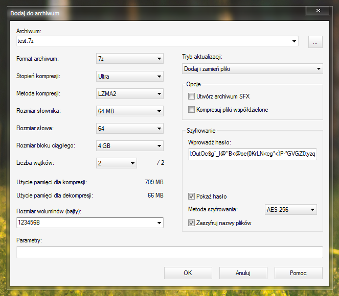
Task: Open the Liczba wątków dropdown
Action: pos(117,163)
